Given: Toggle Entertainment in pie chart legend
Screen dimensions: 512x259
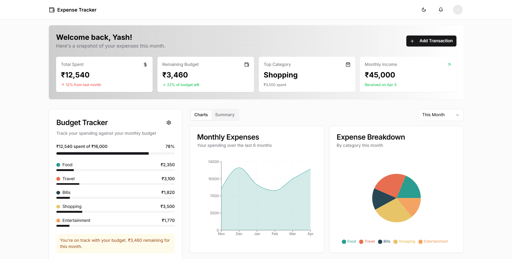Looking at the screenshot, I should coord(433,242).
